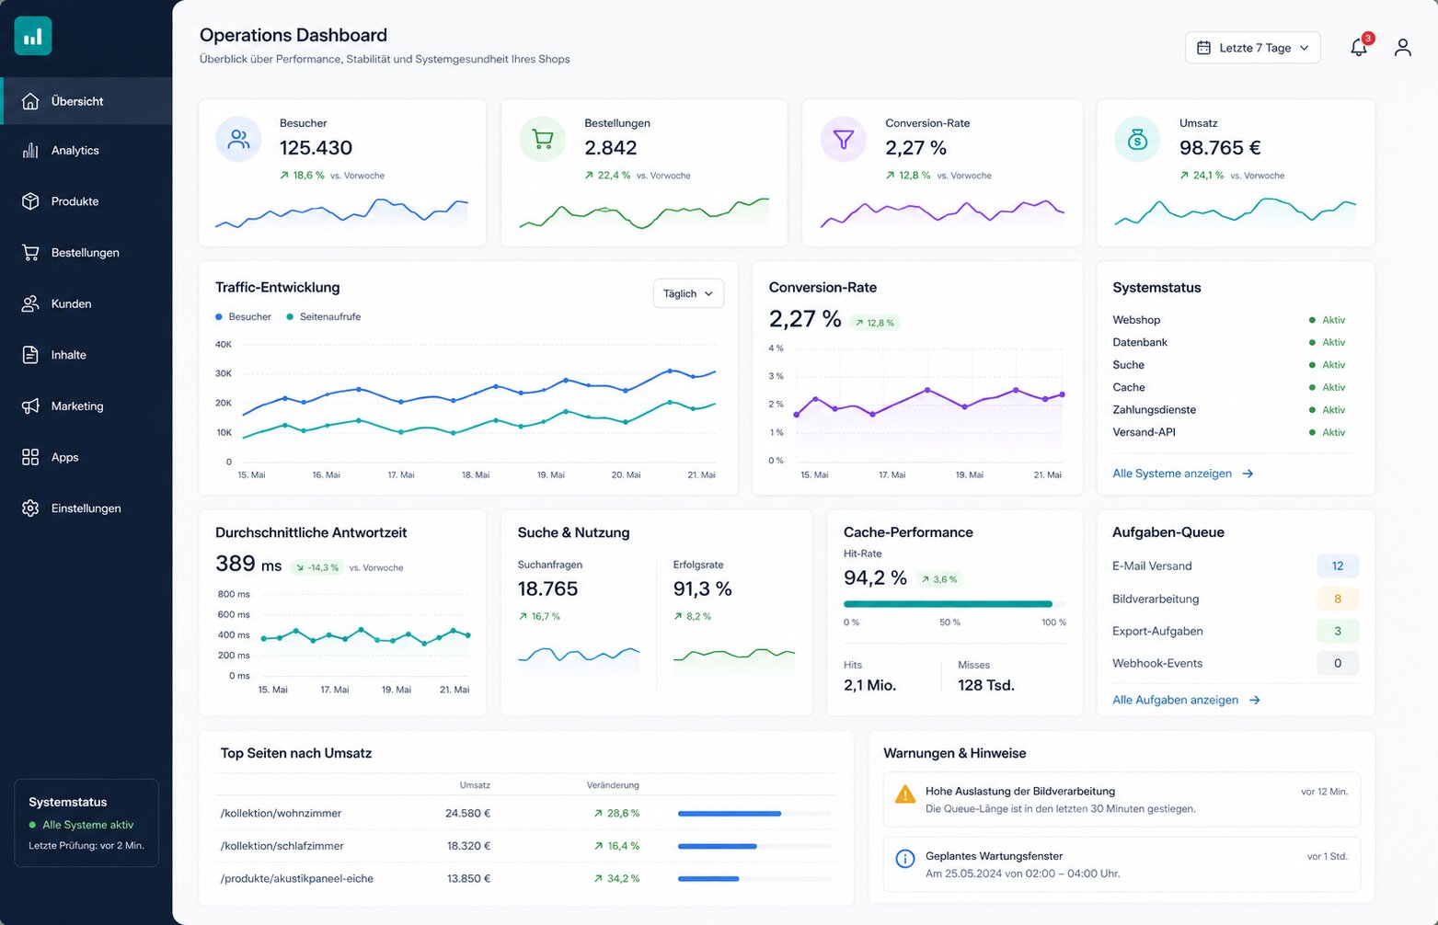
Task: Click the Kunden people icon in sidebar
Action: tap(30, 303)
